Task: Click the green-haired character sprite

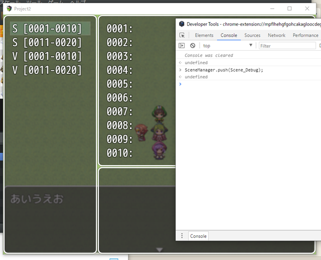Action: click(159, 132)
